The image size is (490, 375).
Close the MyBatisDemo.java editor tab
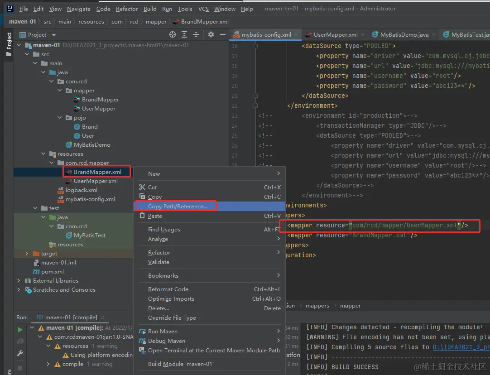click(x=434, y=34)
